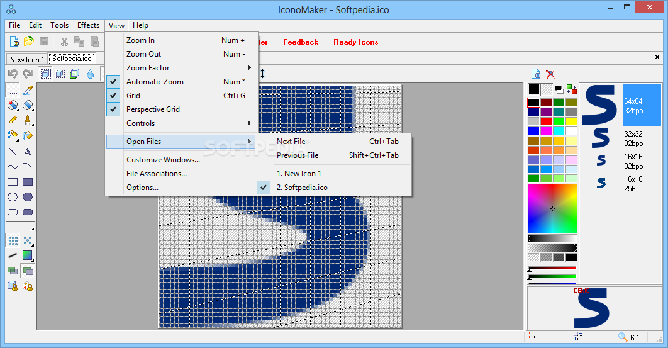
Task: Click File Associations... menu entry
Action: click(182, 174)
